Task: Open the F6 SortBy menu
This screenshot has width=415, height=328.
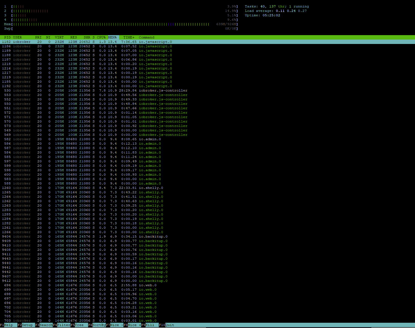Action: pyautogui.click(x=97, y=325)
